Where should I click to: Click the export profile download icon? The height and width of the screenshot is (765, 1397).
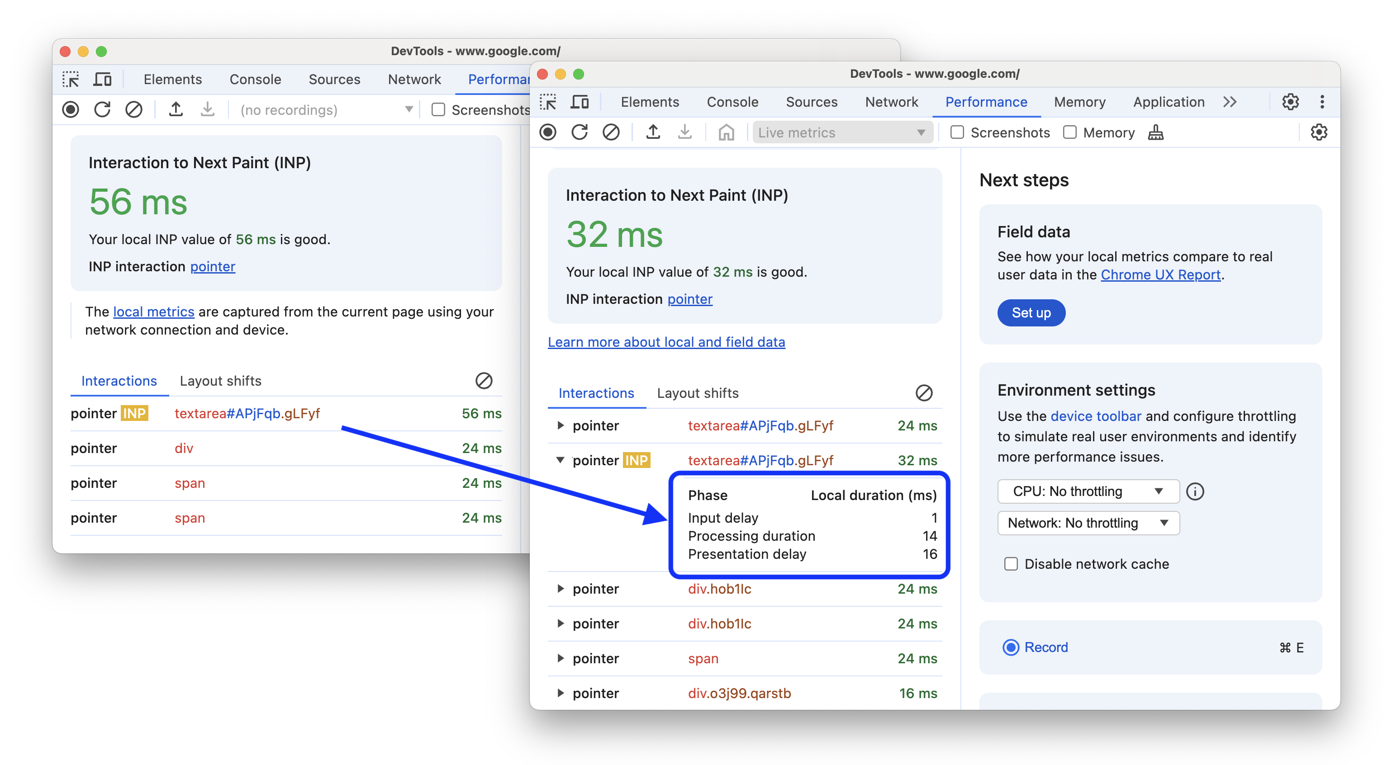click(685, 132)
